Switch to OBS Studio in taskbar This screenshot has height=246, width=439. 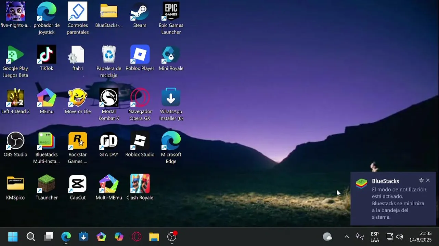coord(172,236)
